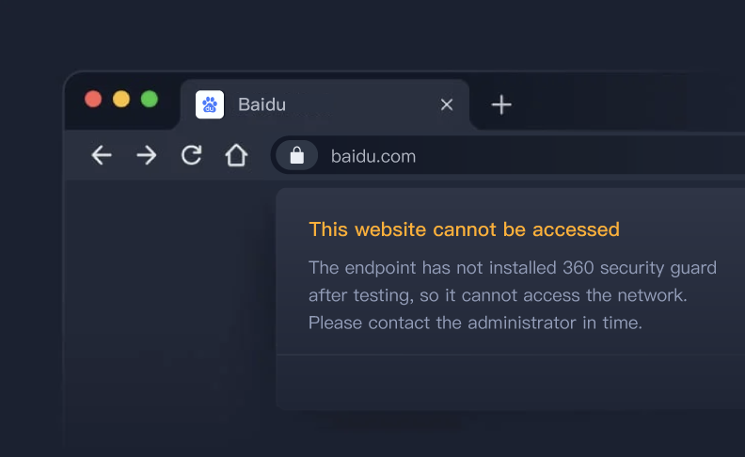Viewport: 745px width, 457px height.
Task: Click the Baidu paw favicon in the tab
Action: pyautogui.click(x=210, y=104)
